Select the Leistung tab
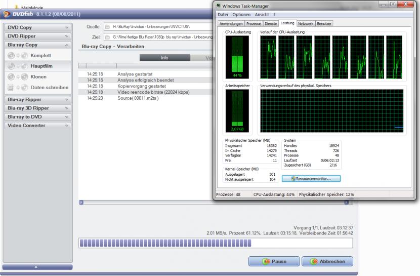 pyautogui.click(x=287, y=23)
